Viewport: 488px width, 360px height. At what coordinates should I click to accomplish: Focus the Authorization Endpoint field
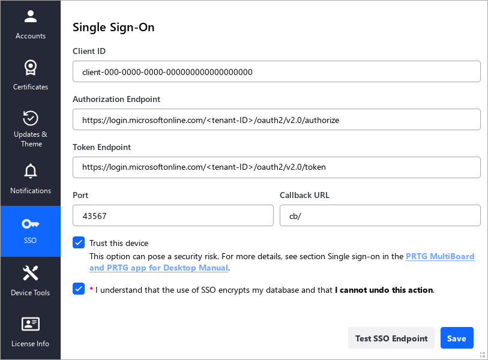(277, 119)
